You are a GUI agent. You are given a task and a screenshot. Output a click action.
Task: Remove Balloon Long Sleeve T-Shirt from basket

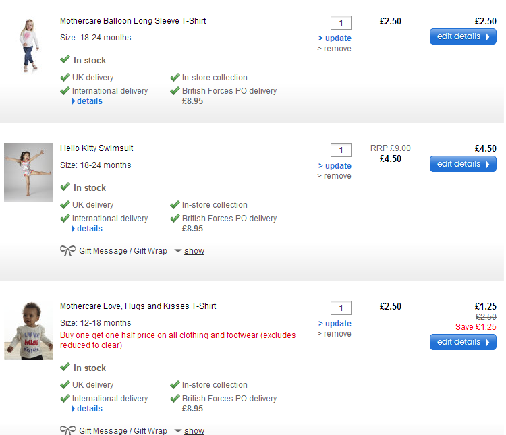tap(337, 49)
